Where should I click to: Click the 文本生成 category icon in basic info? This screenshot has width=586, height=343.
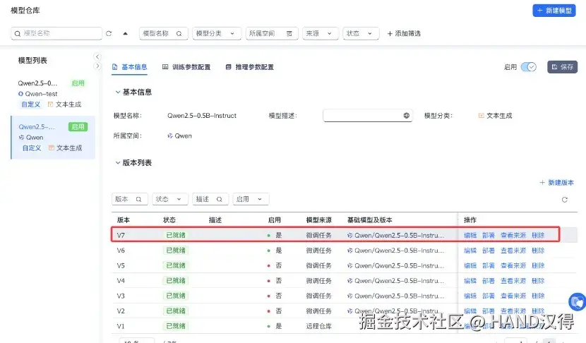pyautogui.click(x=482, y=116)
